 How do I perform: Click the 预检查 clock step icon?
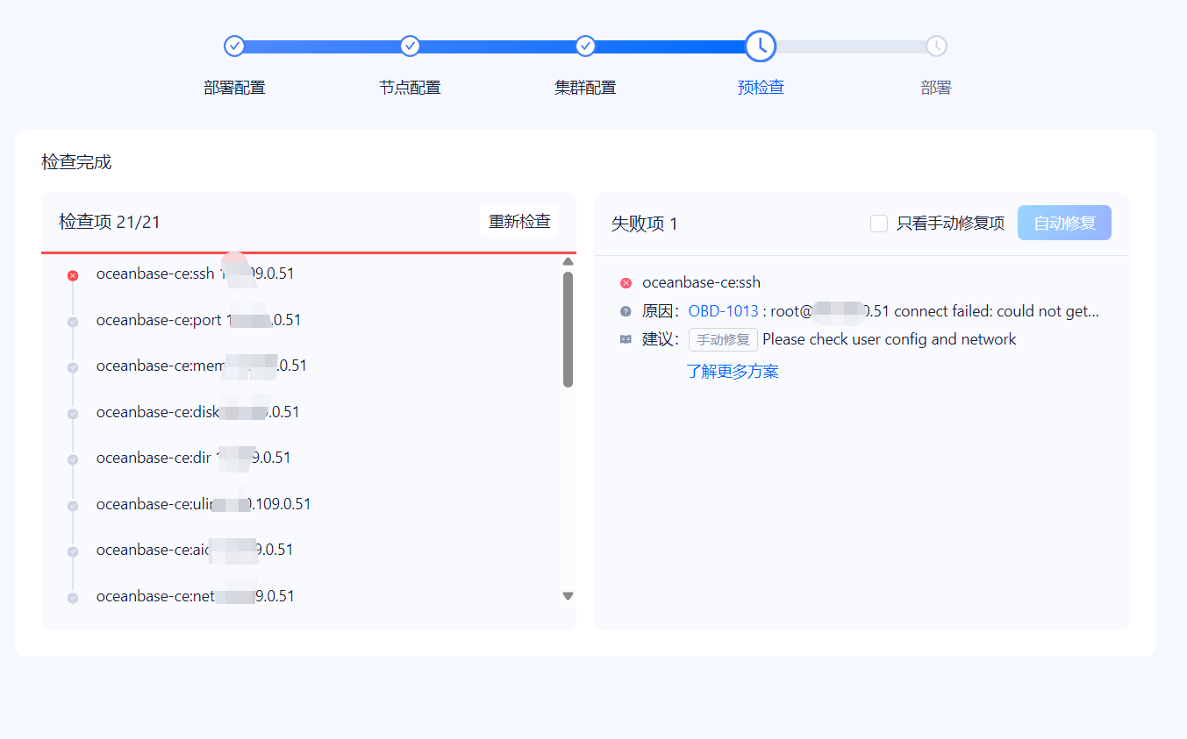pyautogui.click(x=761, y=46)
